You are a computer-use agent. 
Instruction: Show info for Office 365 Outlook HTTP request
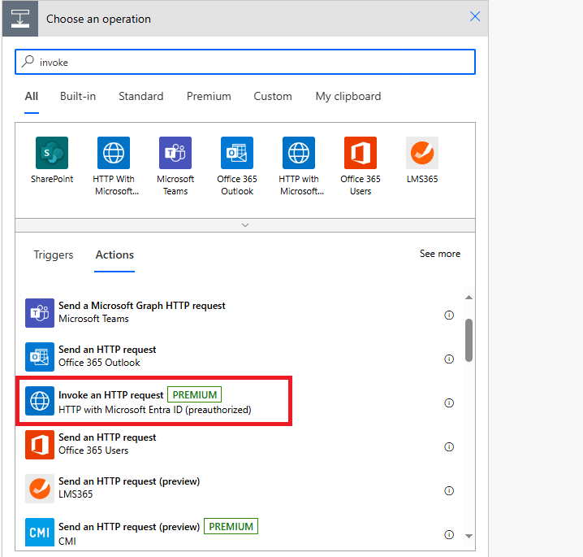(x=449, y=359)
